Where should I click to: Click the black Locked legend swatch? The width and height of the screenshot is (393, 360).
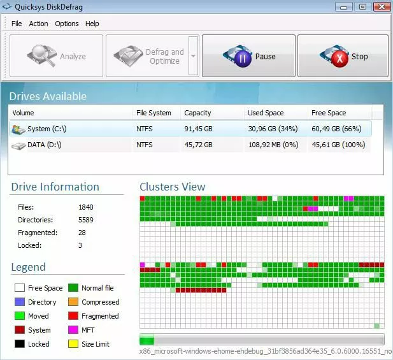tap(20, 344)
